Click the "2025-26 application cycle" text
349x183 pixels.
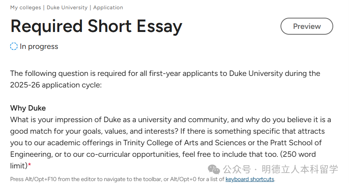click(x=55, y=85)
